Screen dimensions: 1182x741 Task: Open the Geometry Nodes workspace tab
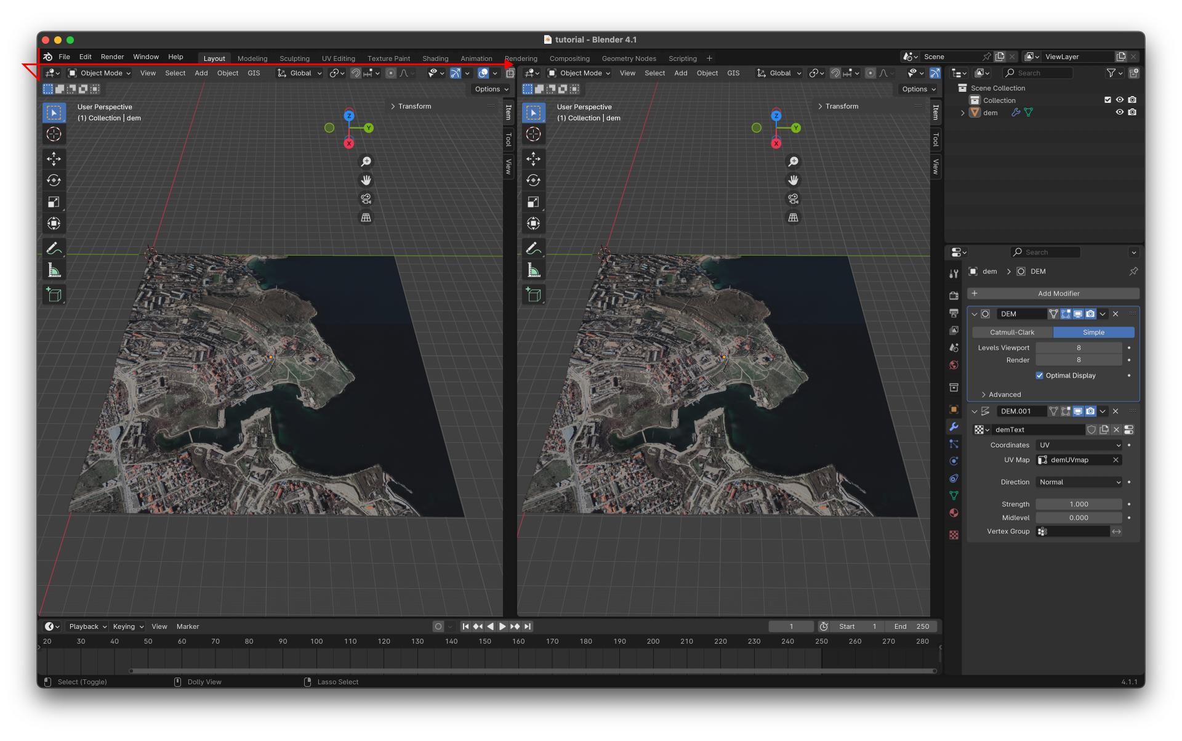pyautogui.click(x=629, y=59)
